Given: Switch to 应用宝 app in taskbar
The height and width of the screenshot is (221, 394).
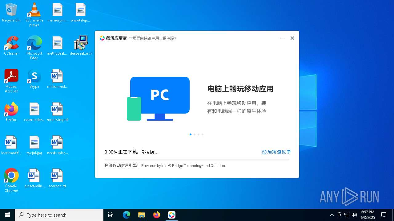Looking at the screenshot, I should 172,215.
